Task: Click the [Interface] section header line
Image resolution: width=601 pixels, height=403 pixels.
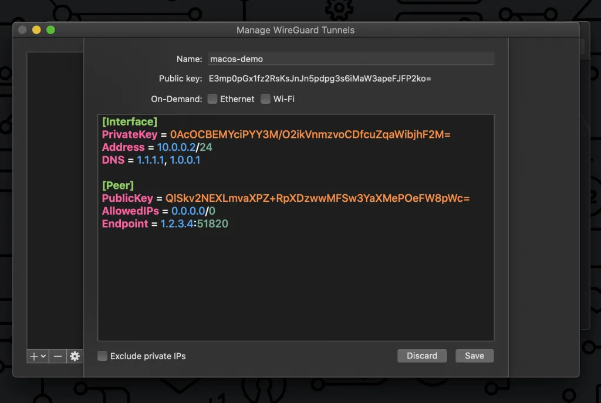Action: [130, 122]
